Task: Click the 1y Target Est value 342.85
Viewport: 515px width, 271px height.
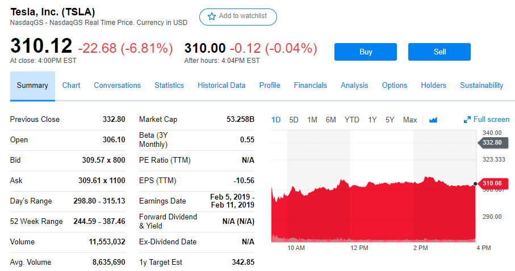Action: pyautogui.click(x=243, y=262)
